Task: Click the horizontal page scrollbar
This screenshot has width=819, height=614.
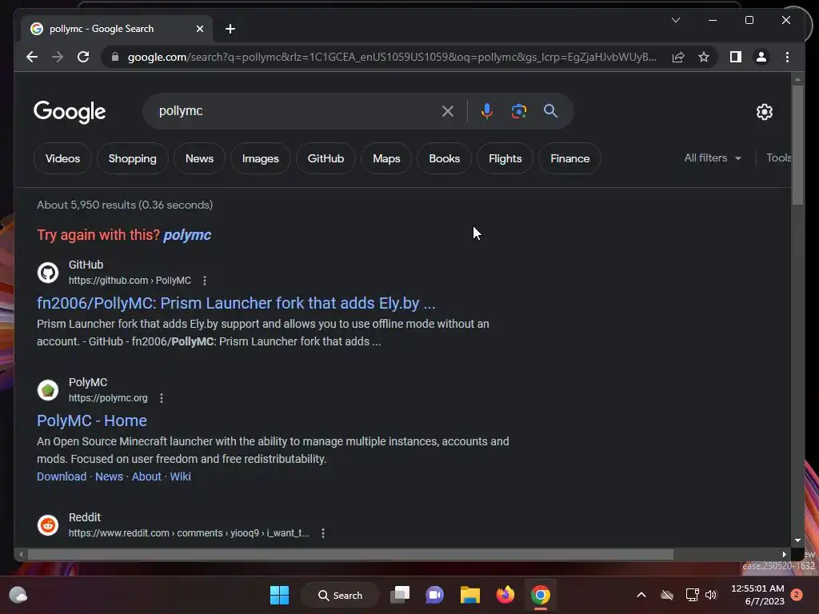Action: click(350, 554)
